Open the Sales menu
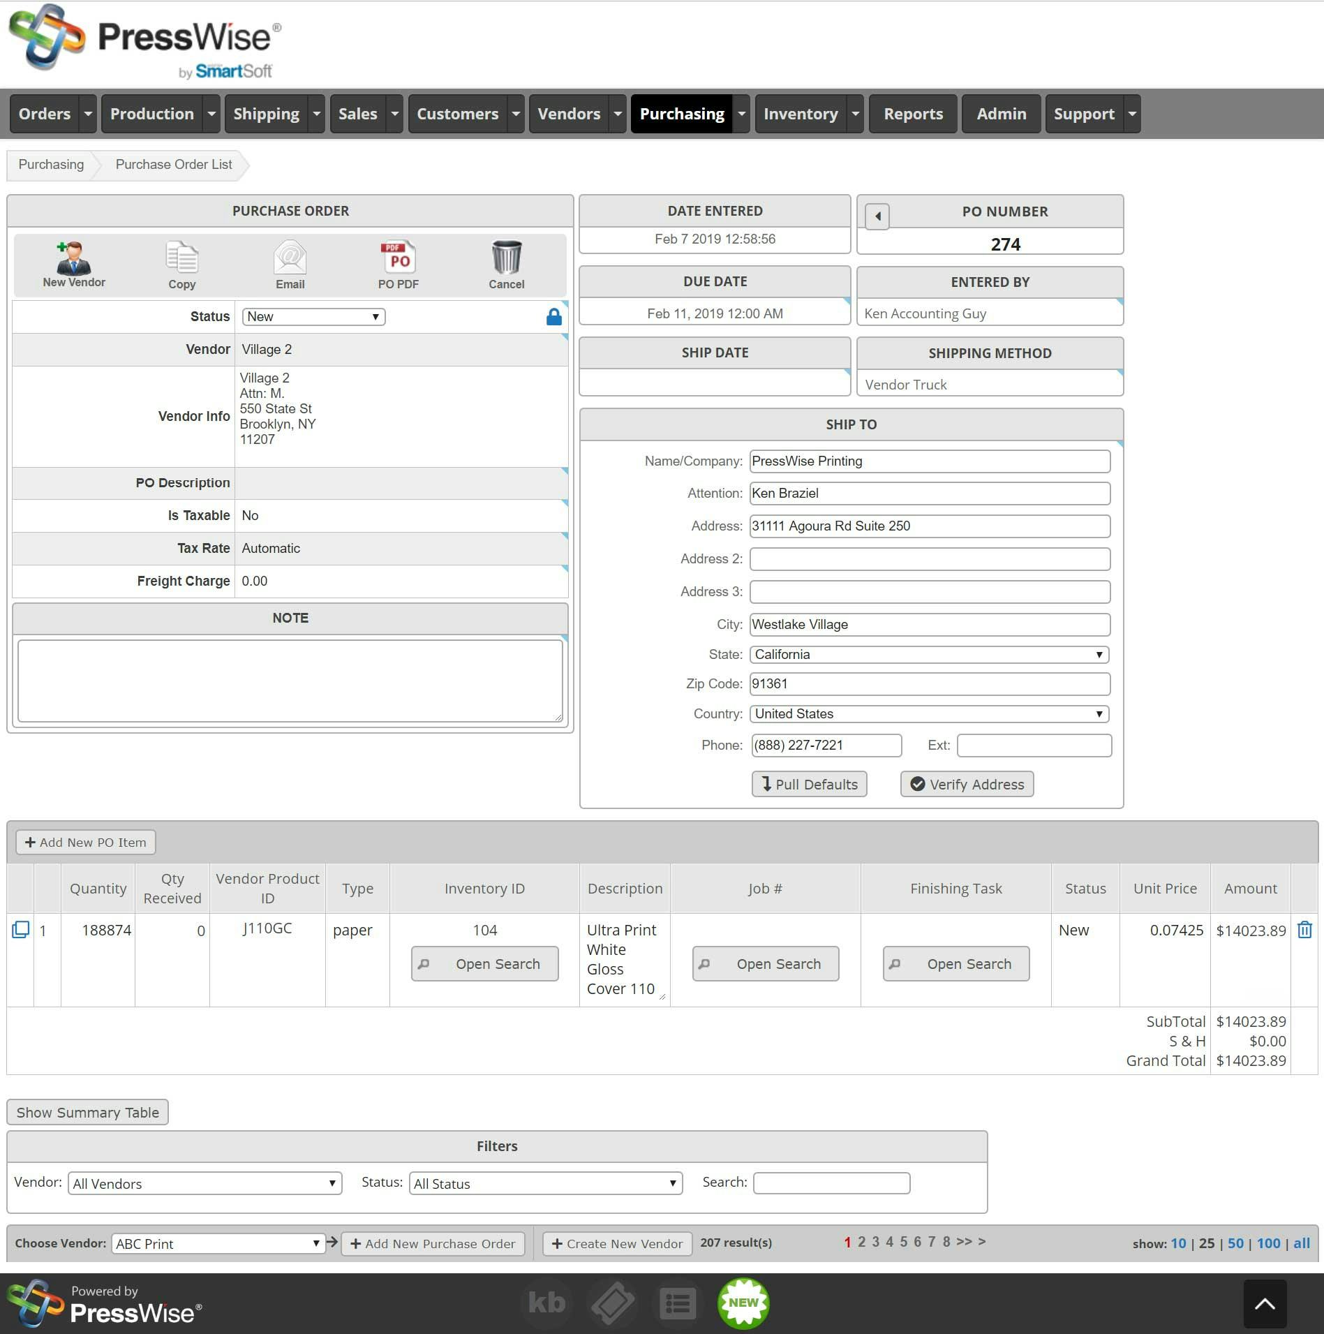This screenshot has width=1324, height=1334. [x=358, y=114]
